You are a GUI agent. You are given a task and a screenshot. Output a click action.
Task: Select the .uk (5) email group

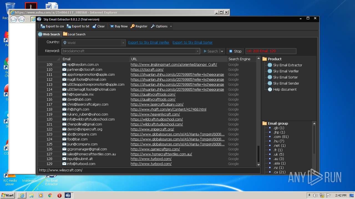click(x=278, y=154)
